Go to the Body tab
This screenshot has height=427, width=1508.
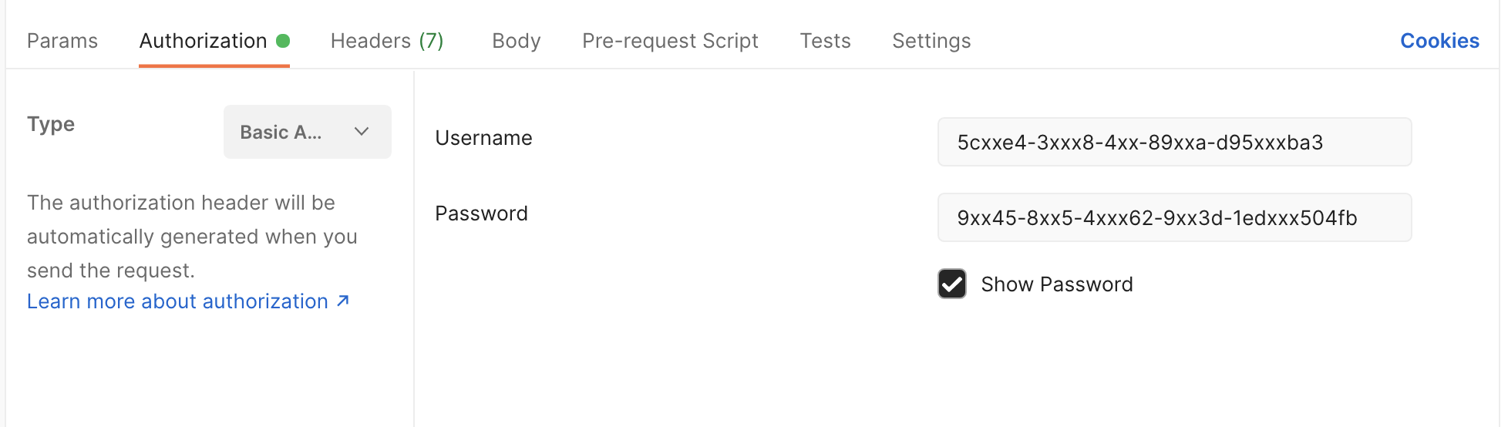[516, 41]
